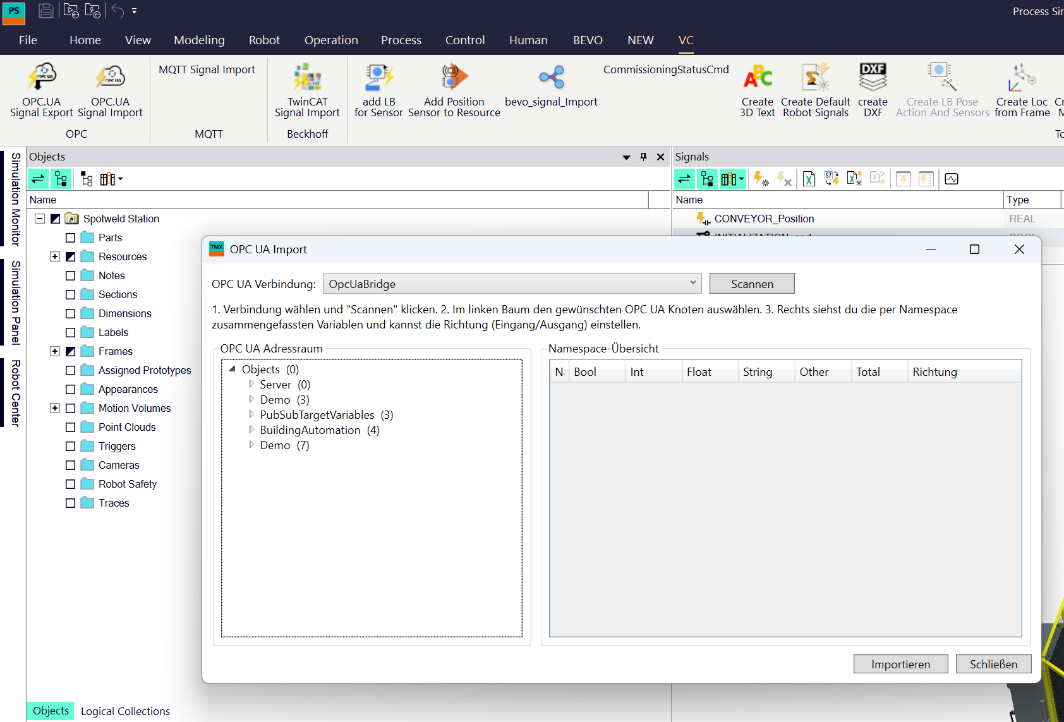This screenshot has height=722, width=1064.
Task: Click the Schließen button
Action: 993,664
